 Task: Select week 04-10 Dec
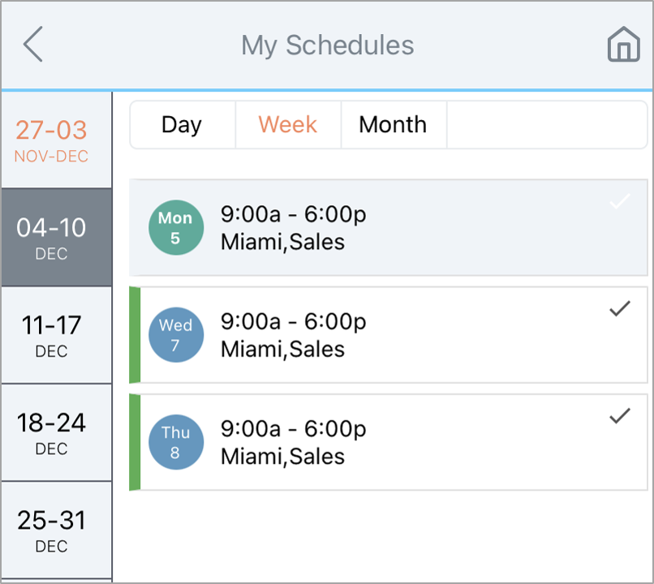(56, 238)
